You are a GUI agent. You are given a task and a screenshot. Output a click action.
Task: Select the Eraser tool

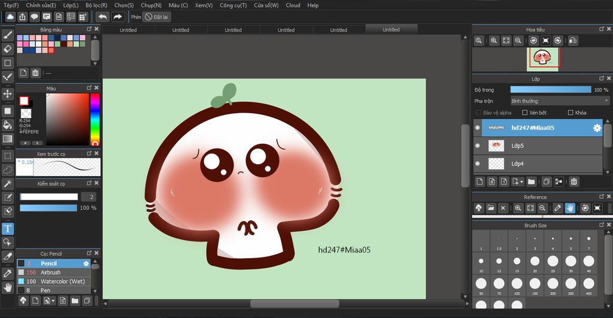point(7,49)
